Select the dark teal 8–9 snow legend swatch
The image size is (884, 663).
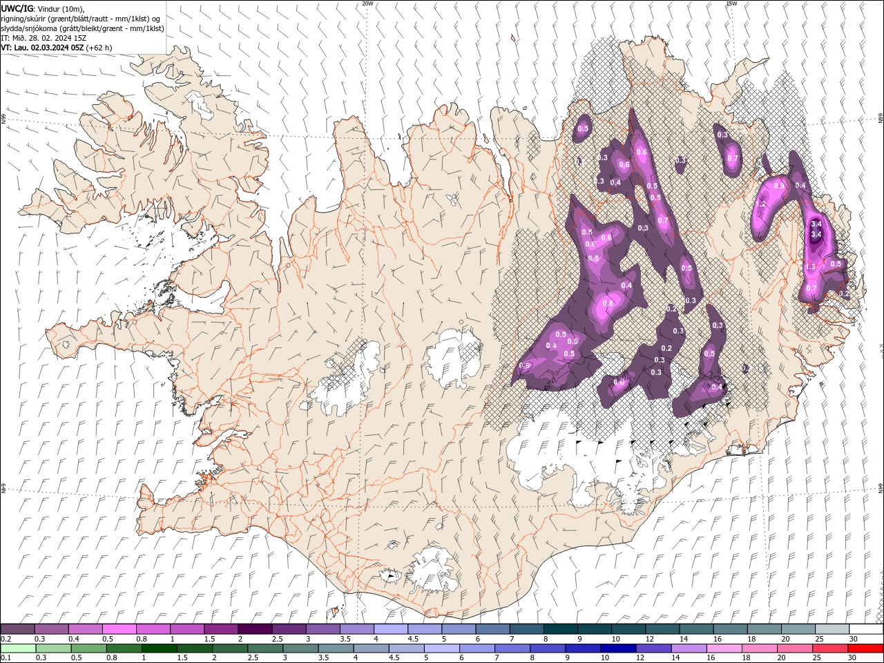point(560,629)
